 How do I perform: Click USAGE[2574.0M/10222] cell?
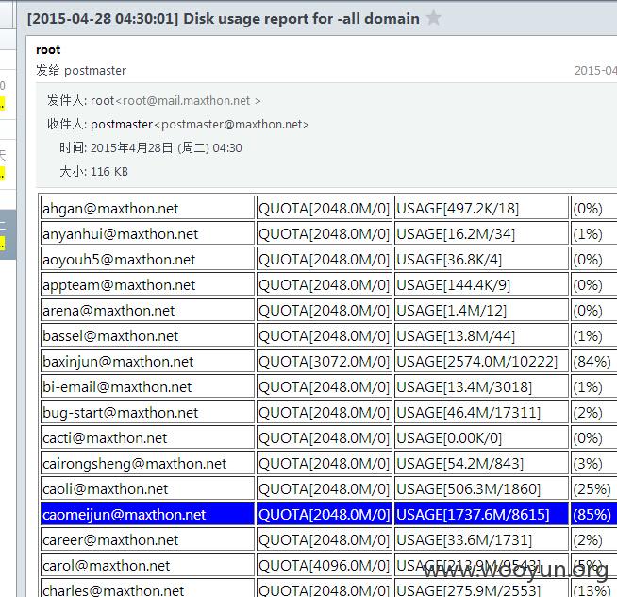coord(482,362)
